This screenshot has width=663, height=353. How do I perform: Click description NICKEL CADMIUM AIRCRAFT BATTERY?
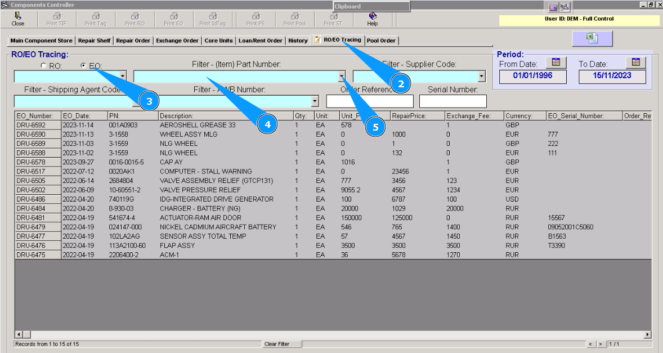[218, 227]
